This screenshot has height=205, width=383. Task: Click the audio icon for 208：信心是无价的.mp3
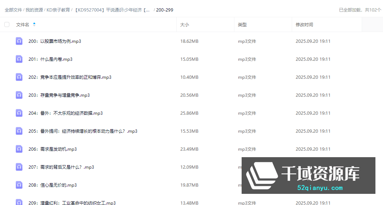(19, 185)
